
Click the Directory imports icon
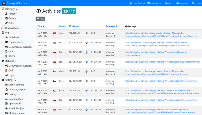point(6,89)
